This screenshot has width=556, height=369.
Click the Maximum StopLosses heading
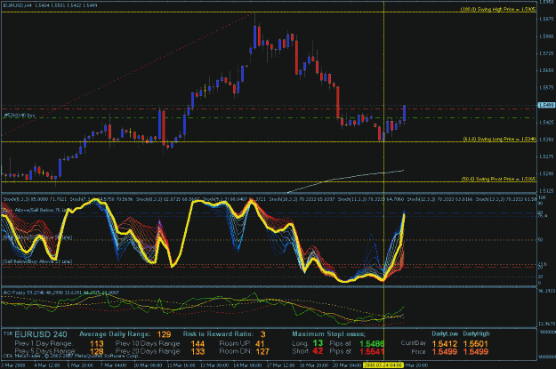click(328, 334)
